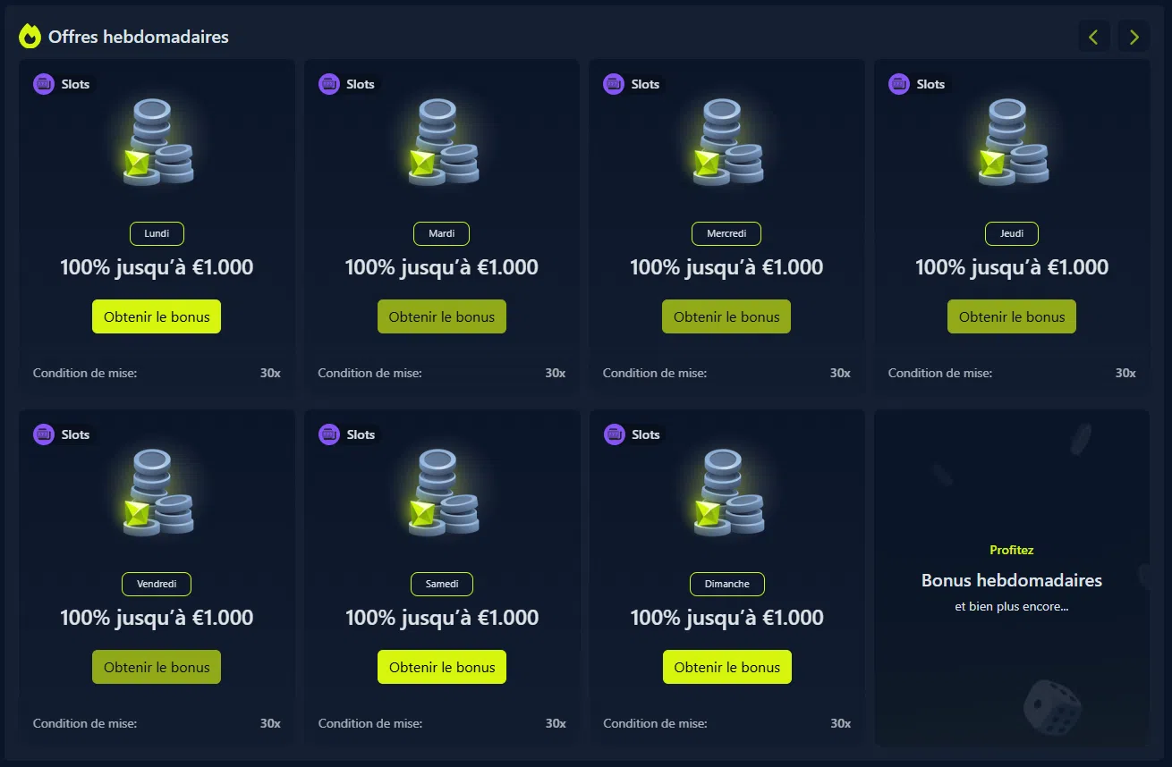Claim the Samedi bonus offer

tap(442, 667)
